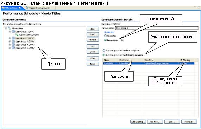Click the User Group 1 group icon

pos(13,32)
